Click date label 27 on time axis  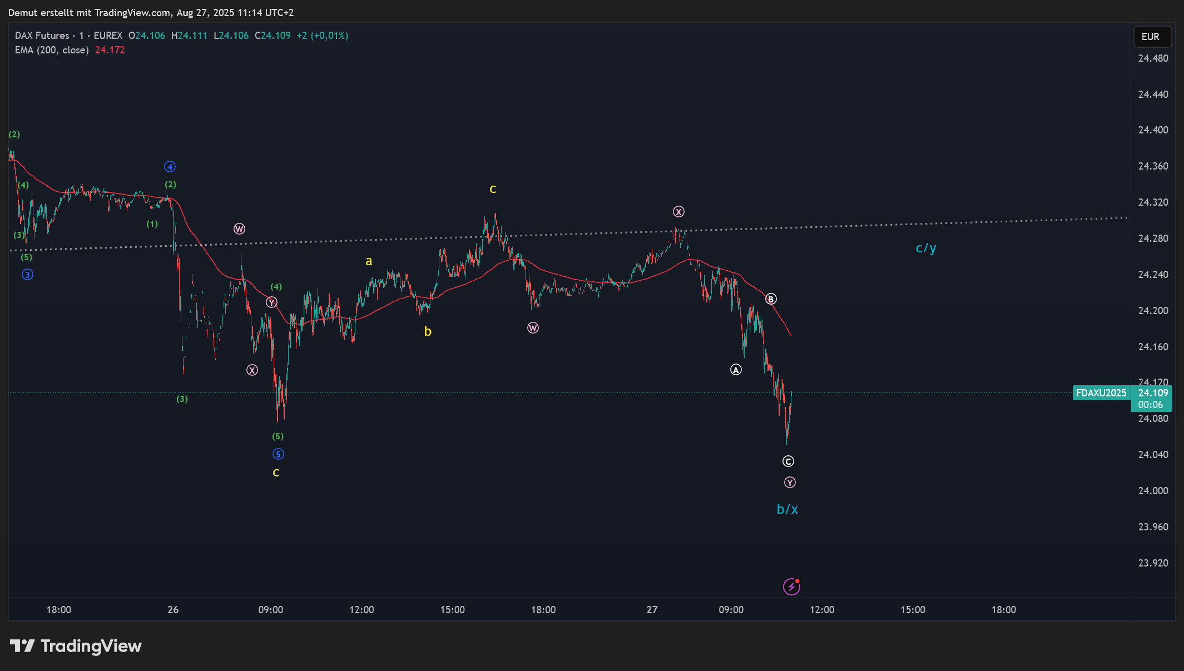pos(652,610)
